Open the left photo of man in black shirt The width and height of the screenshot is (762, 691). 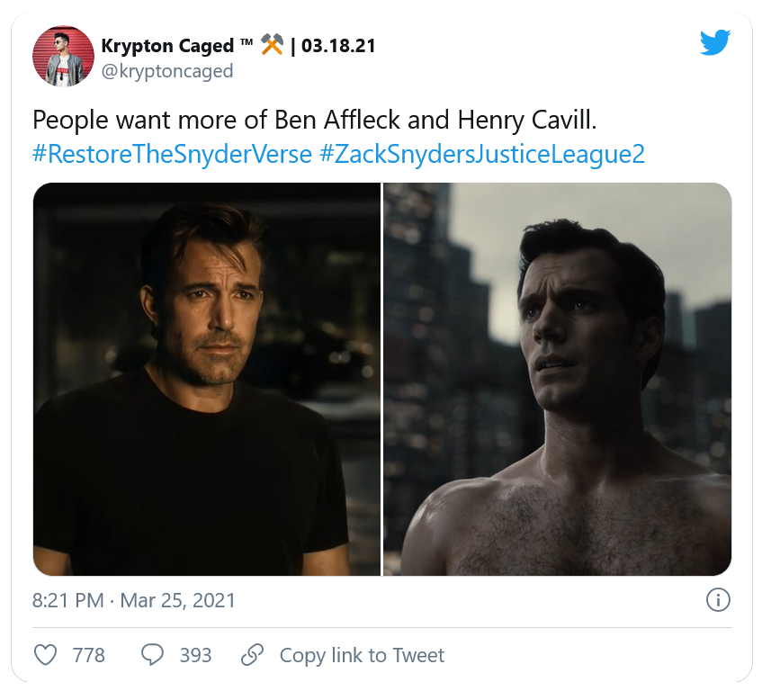(x=207, y=379)
